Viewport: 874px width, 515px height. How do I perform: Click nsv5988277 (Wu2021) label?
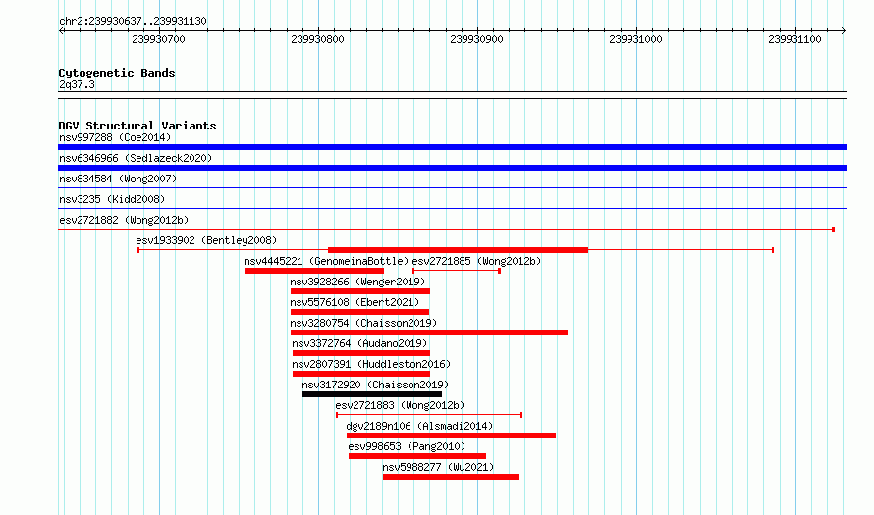[438, 467]
